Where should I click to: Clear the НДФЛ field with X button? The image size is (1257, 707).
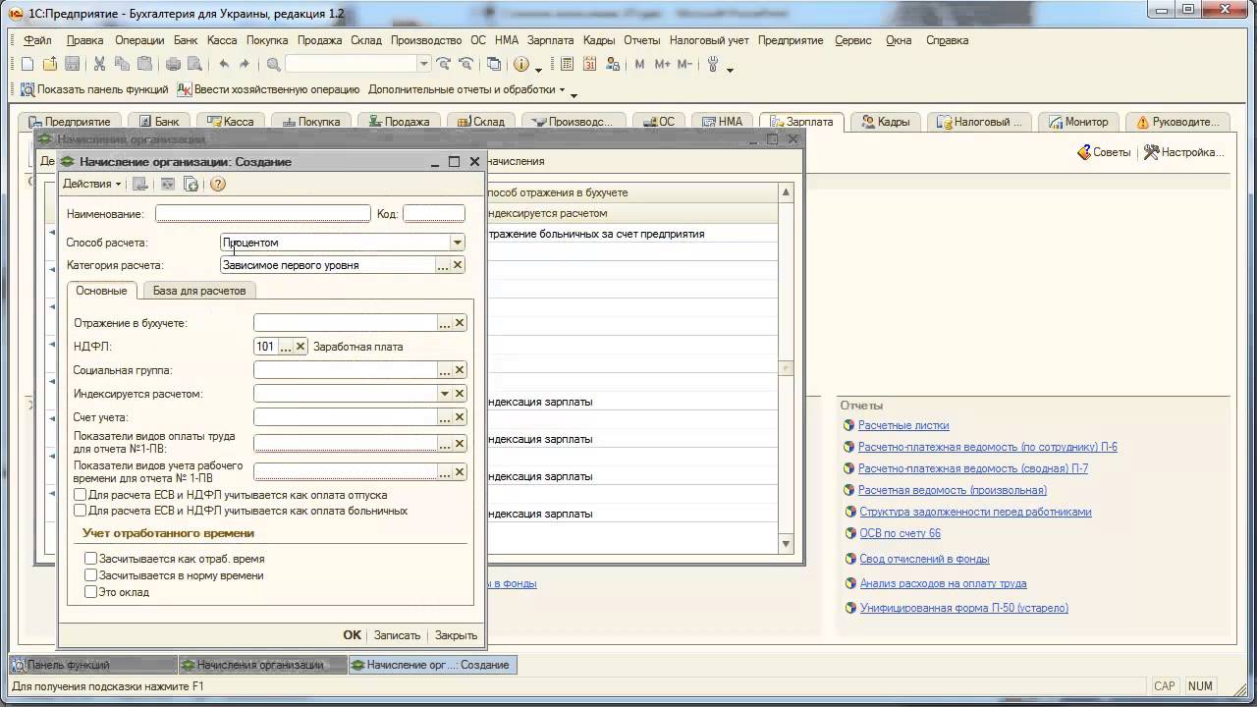tap(301, 347)
